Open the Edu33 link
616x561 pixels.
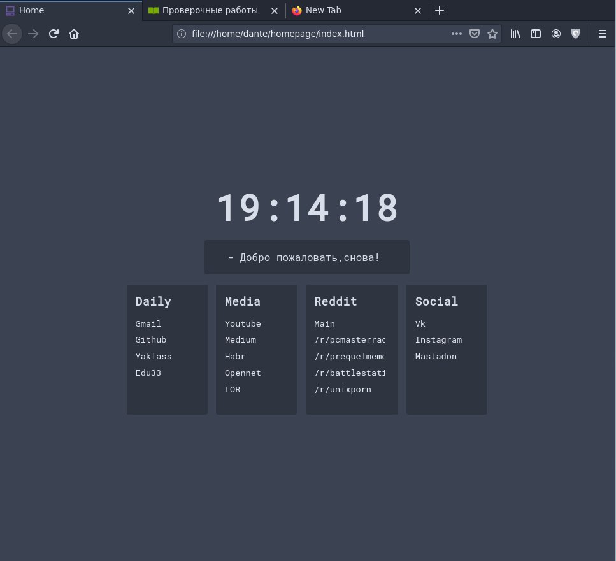(148, 373)
